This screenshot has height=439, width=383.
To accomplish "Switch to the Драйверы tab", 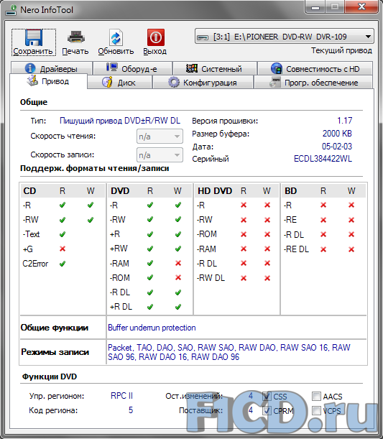I will 52,68.
